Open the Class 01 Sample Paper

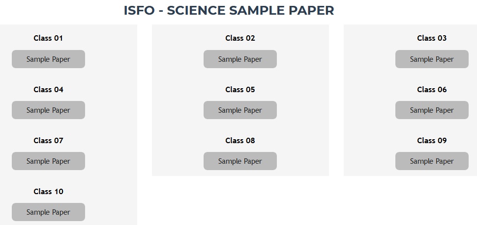[x=48, y=59]
